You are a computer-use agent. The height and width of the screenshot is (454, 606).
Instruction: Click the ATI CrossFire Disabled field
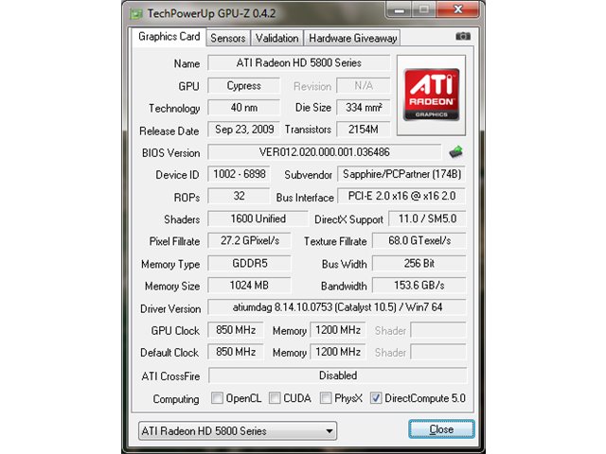point(337,375)
